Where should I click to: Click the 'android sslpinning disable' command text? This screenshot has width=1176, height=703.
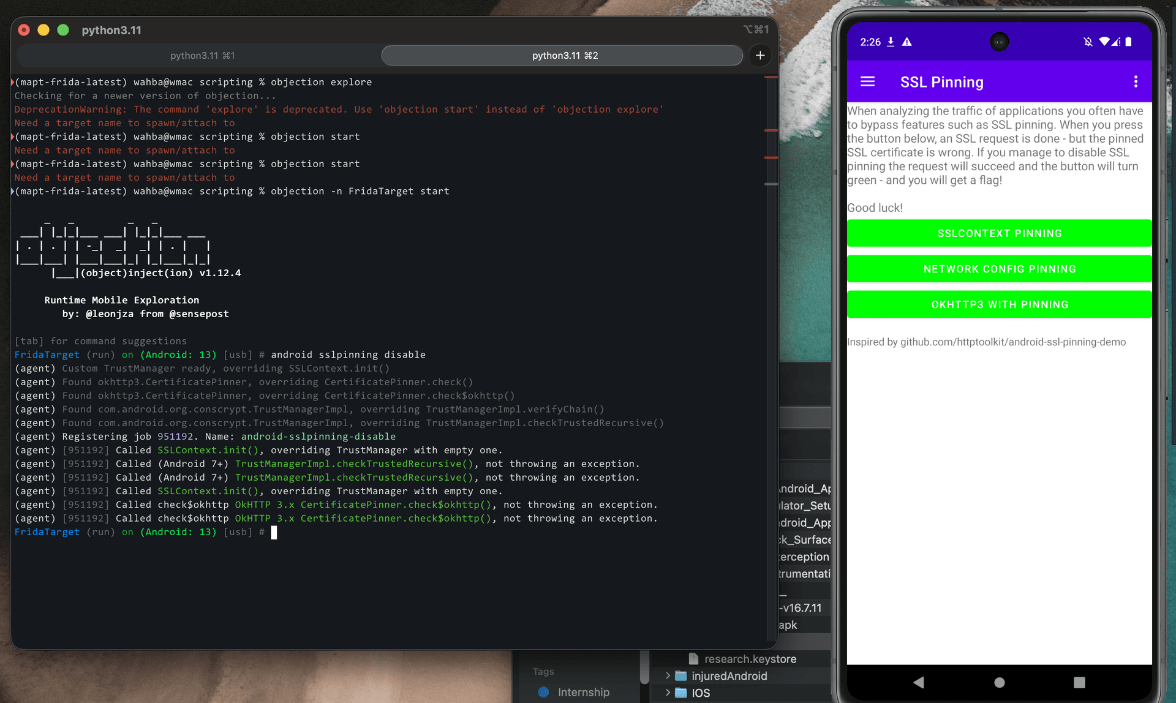tap(348, 355)
